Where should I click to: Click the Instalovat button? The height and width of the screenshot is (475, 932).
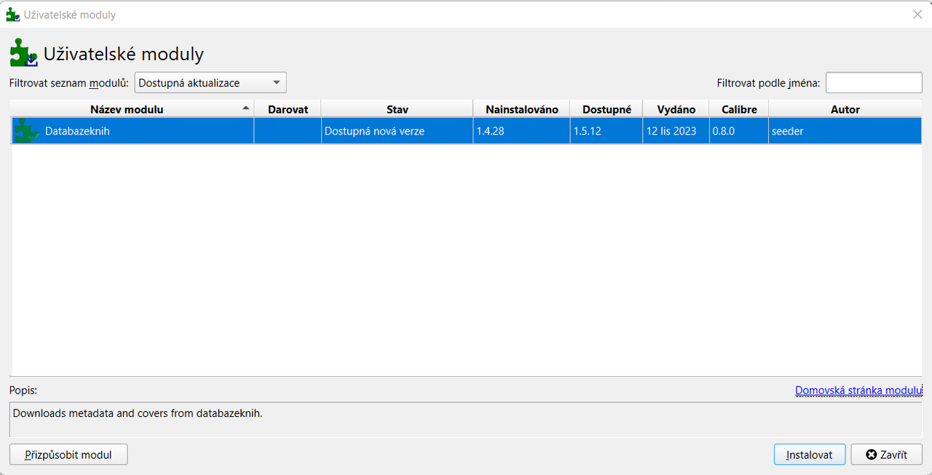(x=809, y=455)
